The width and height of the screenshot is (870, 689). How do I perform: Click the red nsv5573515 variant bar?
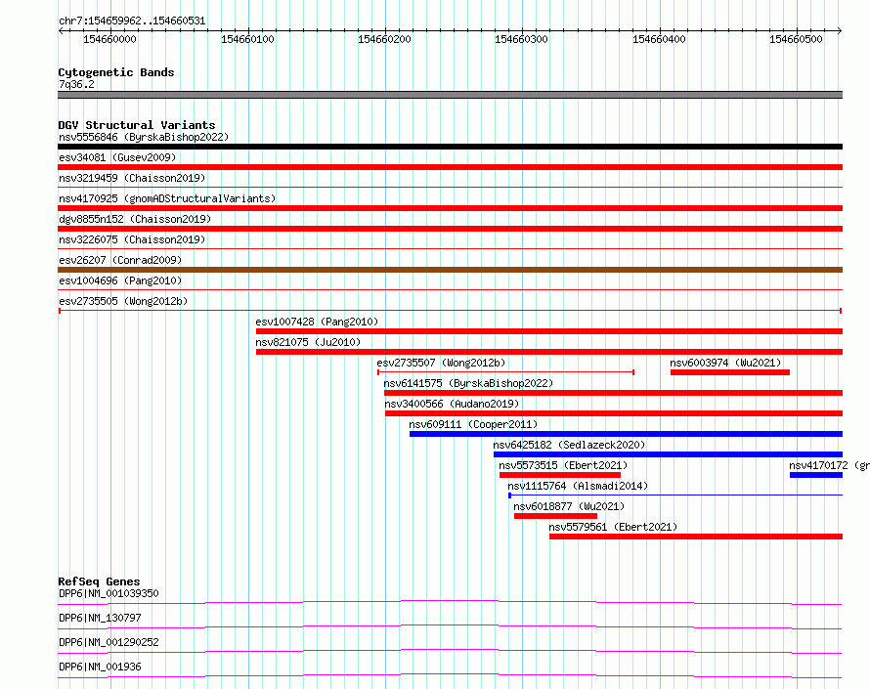(560, 475)
